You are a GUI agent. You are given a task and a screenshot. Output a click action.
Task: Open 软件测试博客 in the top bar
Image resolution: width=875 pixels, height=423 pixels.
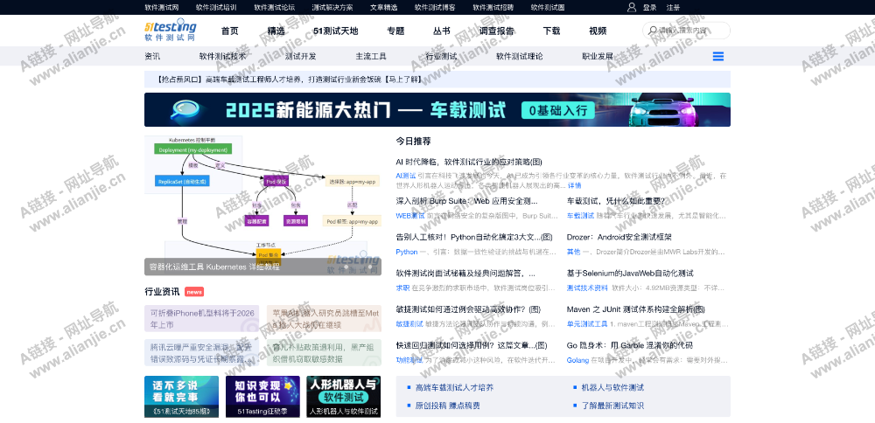pyautogui.click(x=435, y=7)
